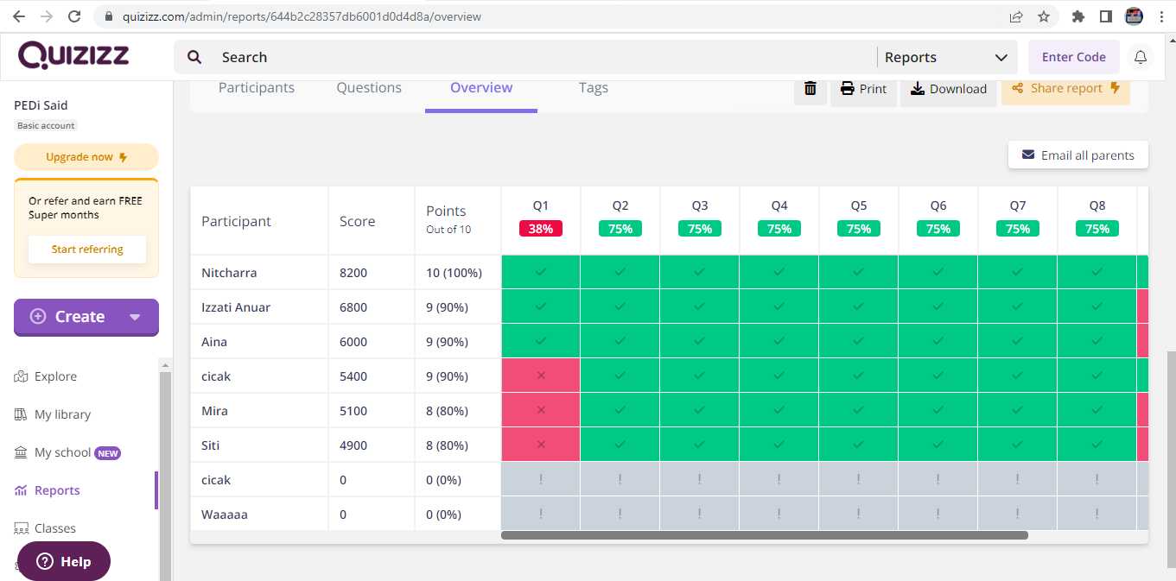
Task: Open My library in the sidebar
Action: (x=61, y=414)
